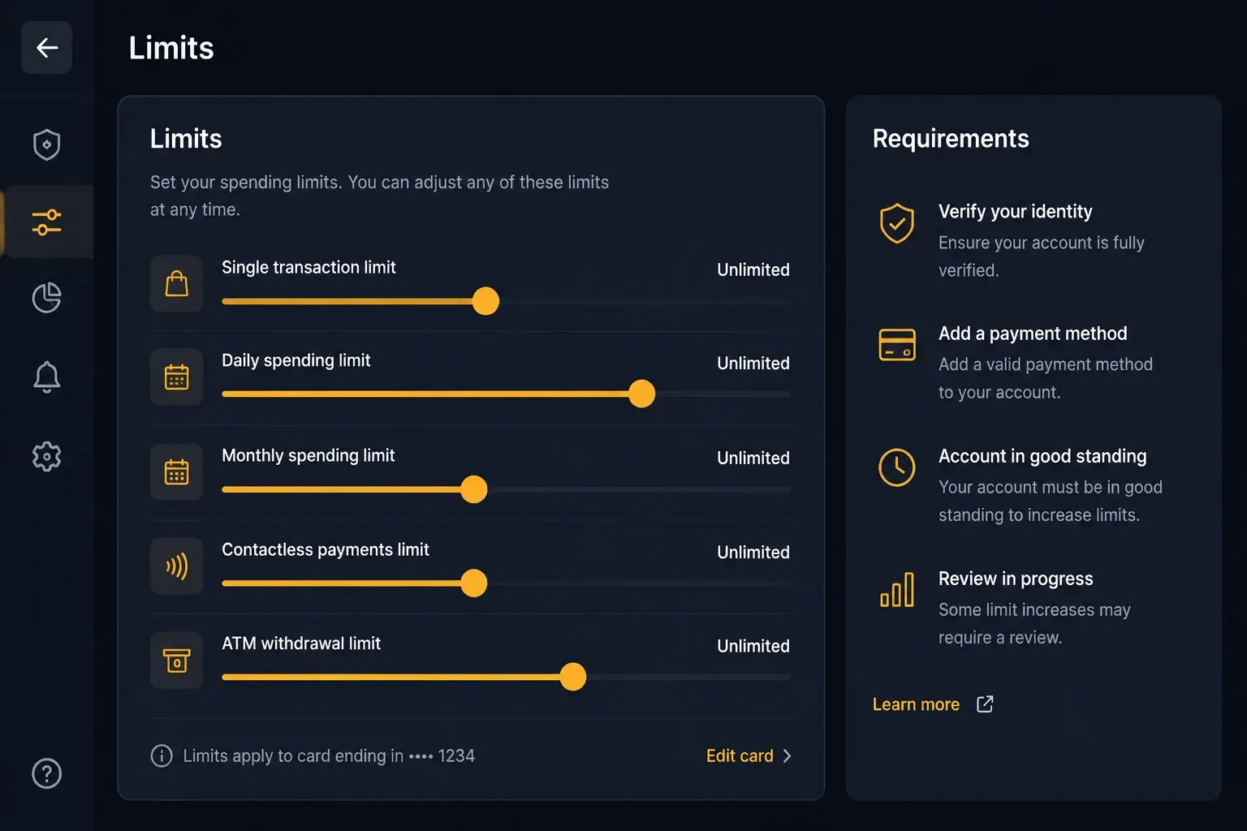The image size is (1247, 831).
Task: Click the Unlimited value for Single transaction limit
Action: click(753, 269)
